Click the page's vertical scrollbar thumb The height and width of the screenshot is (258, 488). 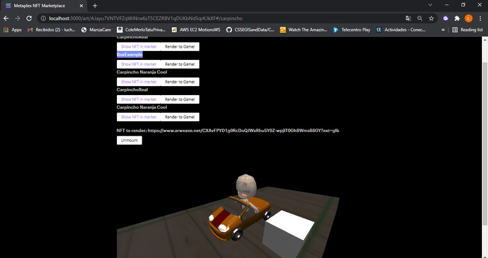pyautogui.click(x=484, y=143)
